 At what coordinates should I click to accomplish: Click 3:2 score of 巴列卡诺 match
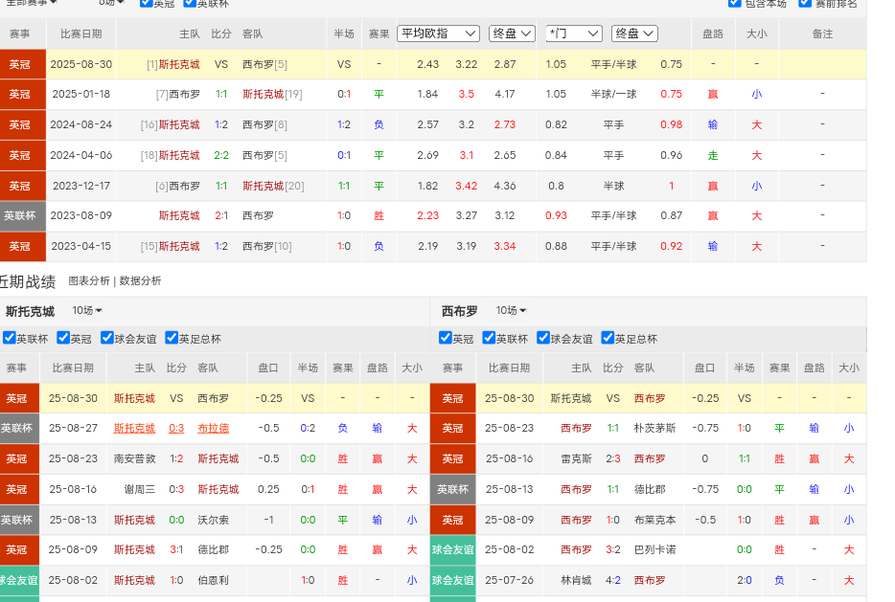click(613, 549)
